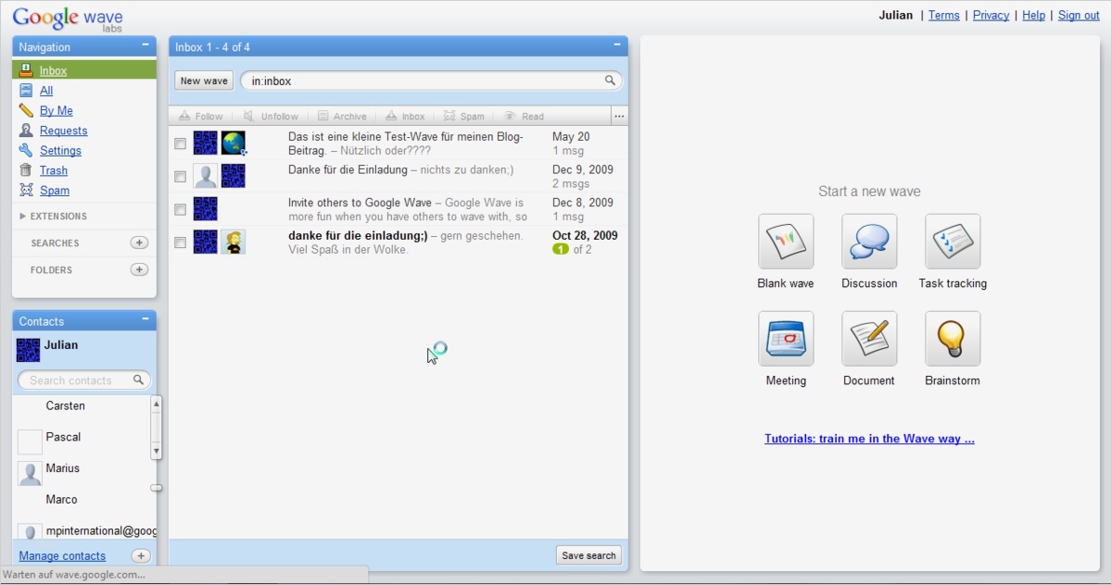This screenshot has height=585, width=1112.
Task: Open the toolbar overflow more menu
Action: coord(620,116)
